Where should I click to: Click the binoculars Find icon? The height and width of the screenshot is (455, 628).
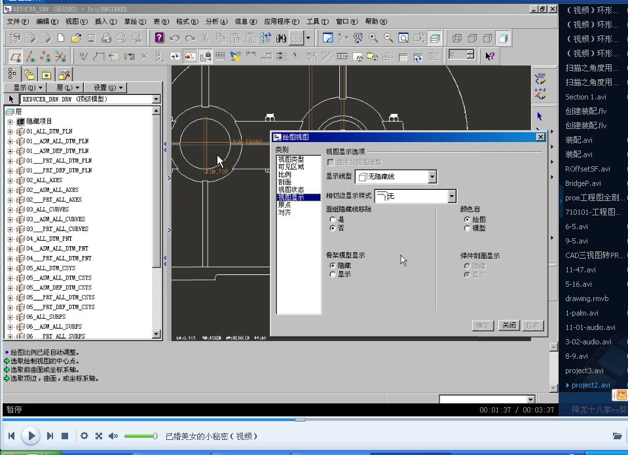[282, 38]
